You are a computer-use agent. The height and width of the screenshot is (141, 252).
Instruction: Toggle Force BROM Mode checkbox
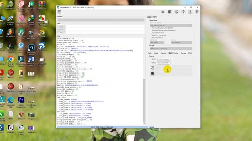pyautogui.click(x=151, y=33)
